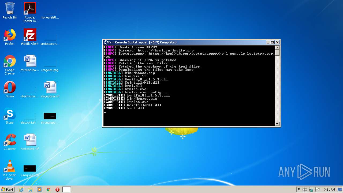343x193 pixels.
Task: Click console scrollbar up arrow
Action: (277, 48)
